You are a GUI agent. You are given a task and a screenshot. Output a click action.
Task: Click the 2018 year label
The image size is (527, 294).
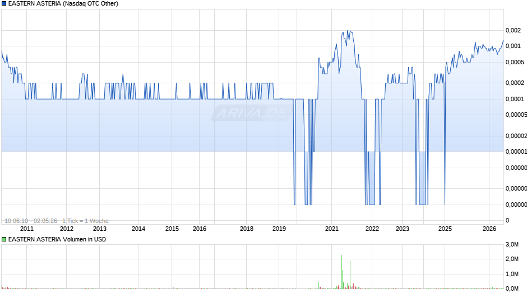click(246, 229)
